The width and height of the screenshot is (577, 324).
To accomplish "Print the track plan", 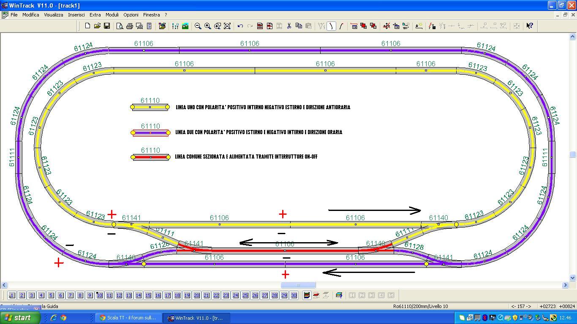I will click(130, 26).
